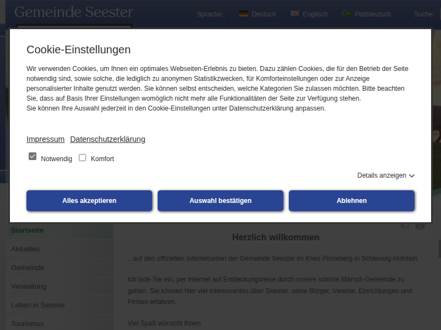441x330 pixels.
Task: Click the print page icon
Action: coord(420,226)
